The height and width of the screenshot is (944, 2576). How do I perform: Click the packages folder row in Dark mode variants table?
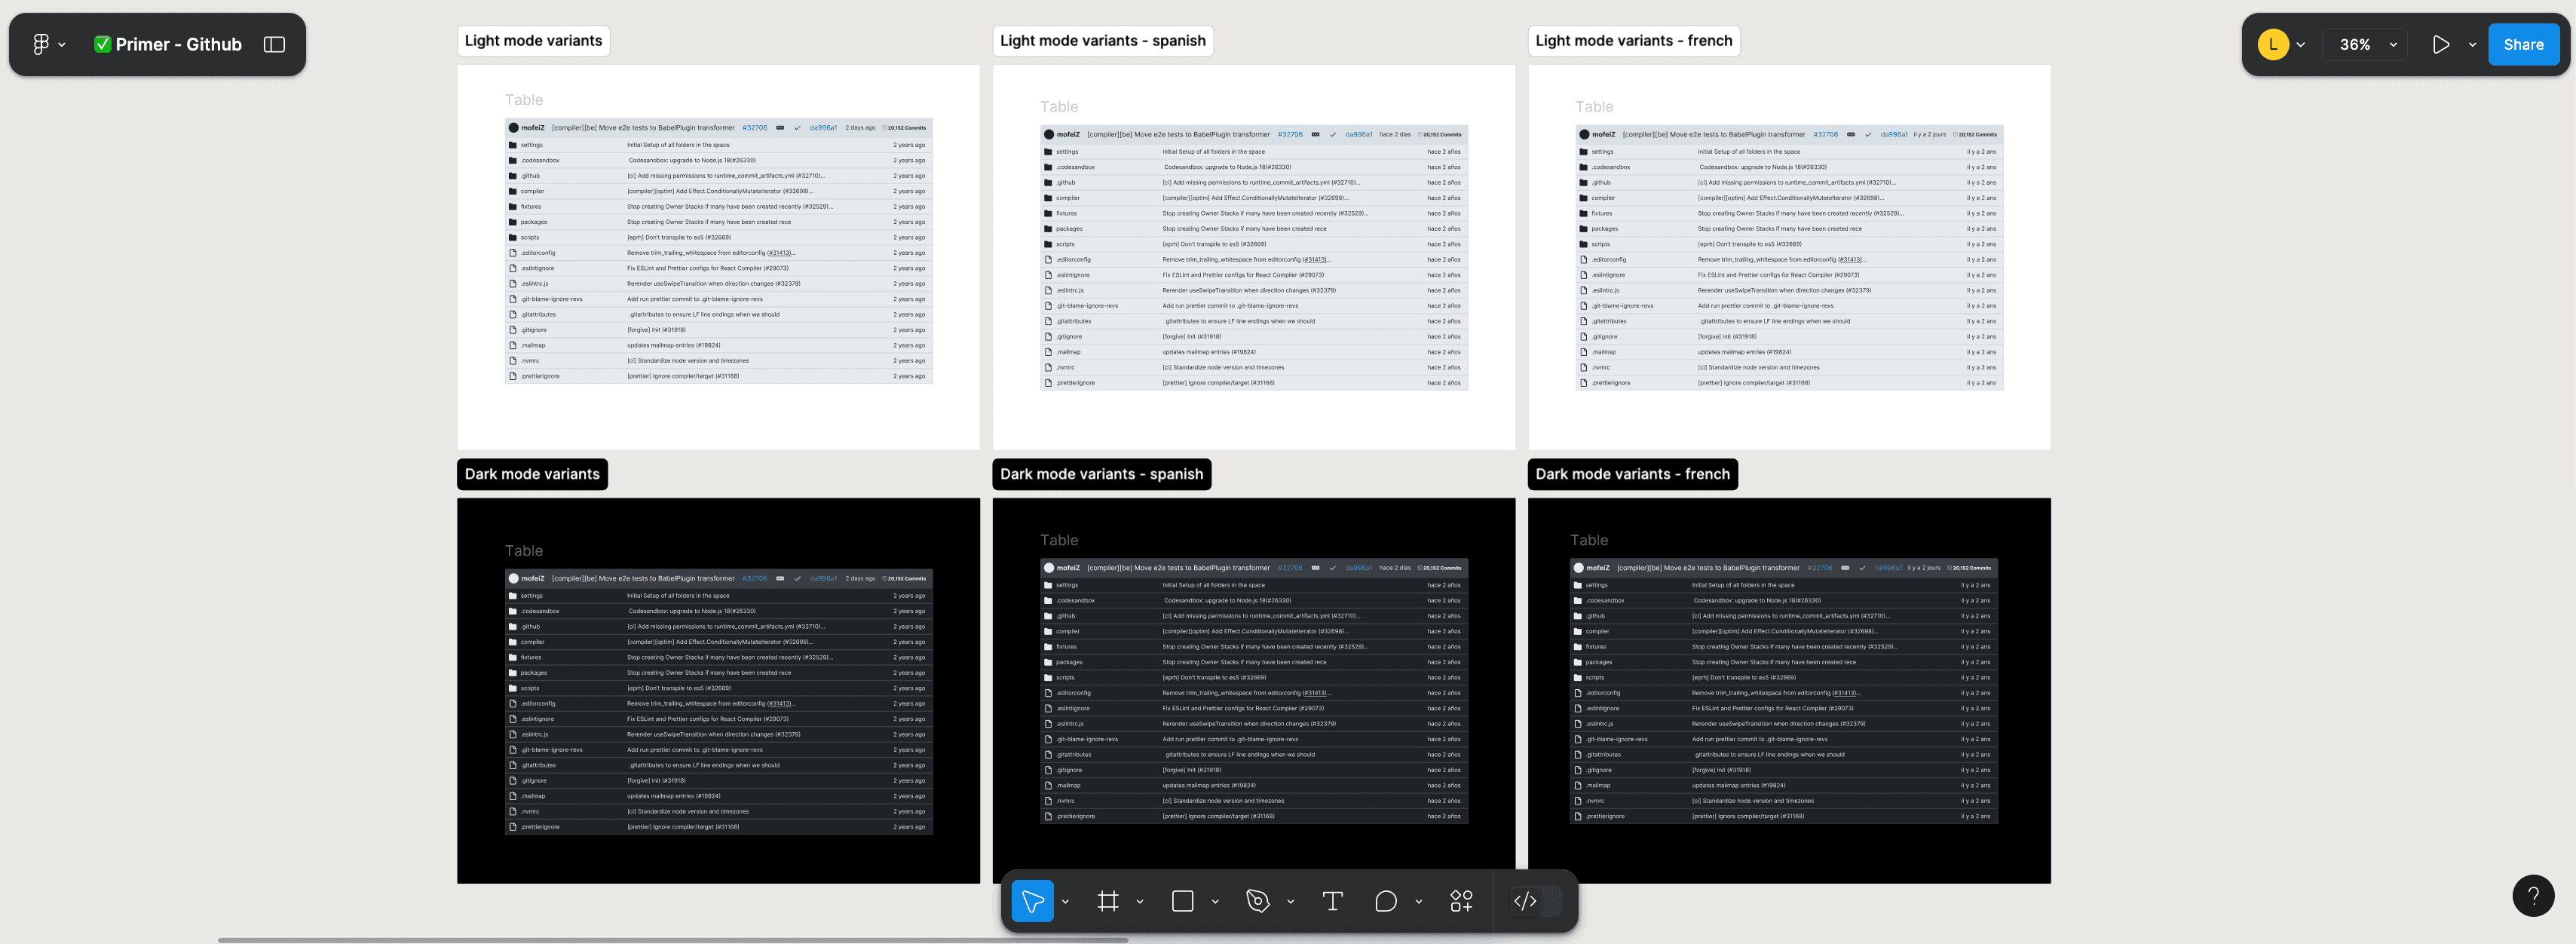pos(719,673)
